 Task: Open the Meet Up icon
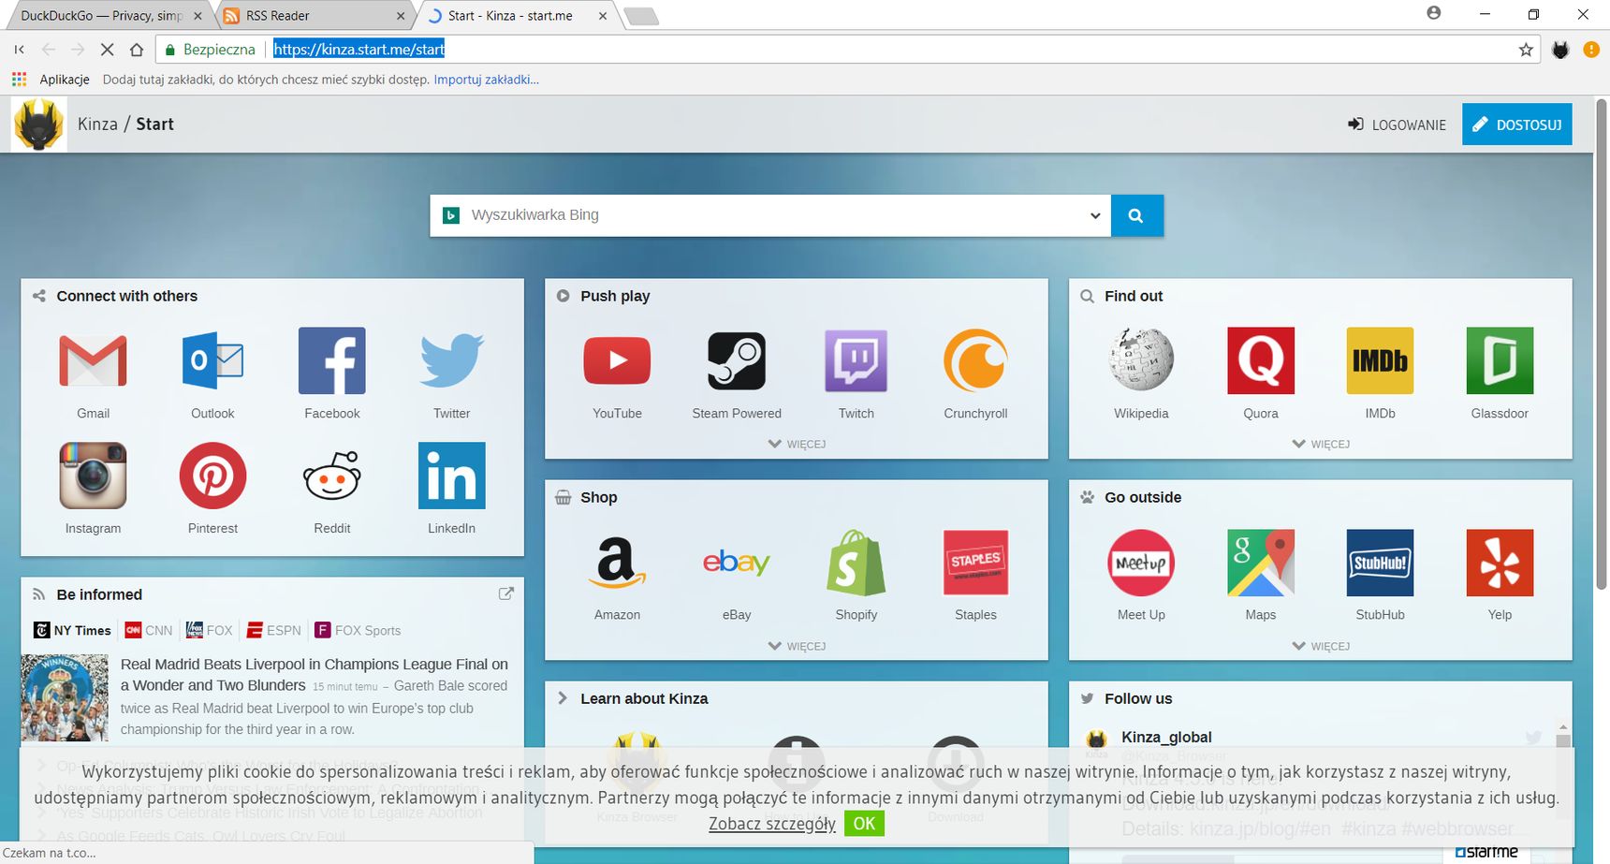coord(1141,563)
